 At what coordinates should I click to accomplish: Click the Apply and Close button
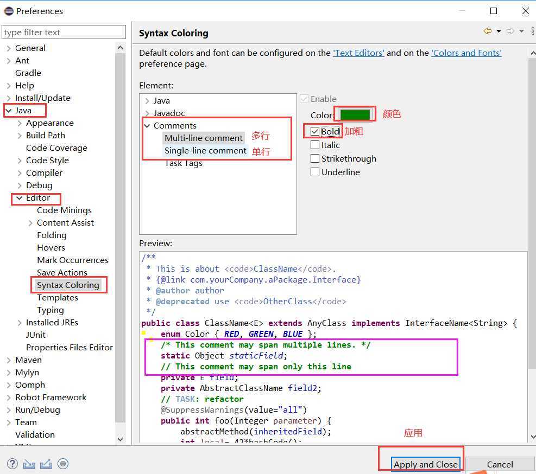click(425, 464)
